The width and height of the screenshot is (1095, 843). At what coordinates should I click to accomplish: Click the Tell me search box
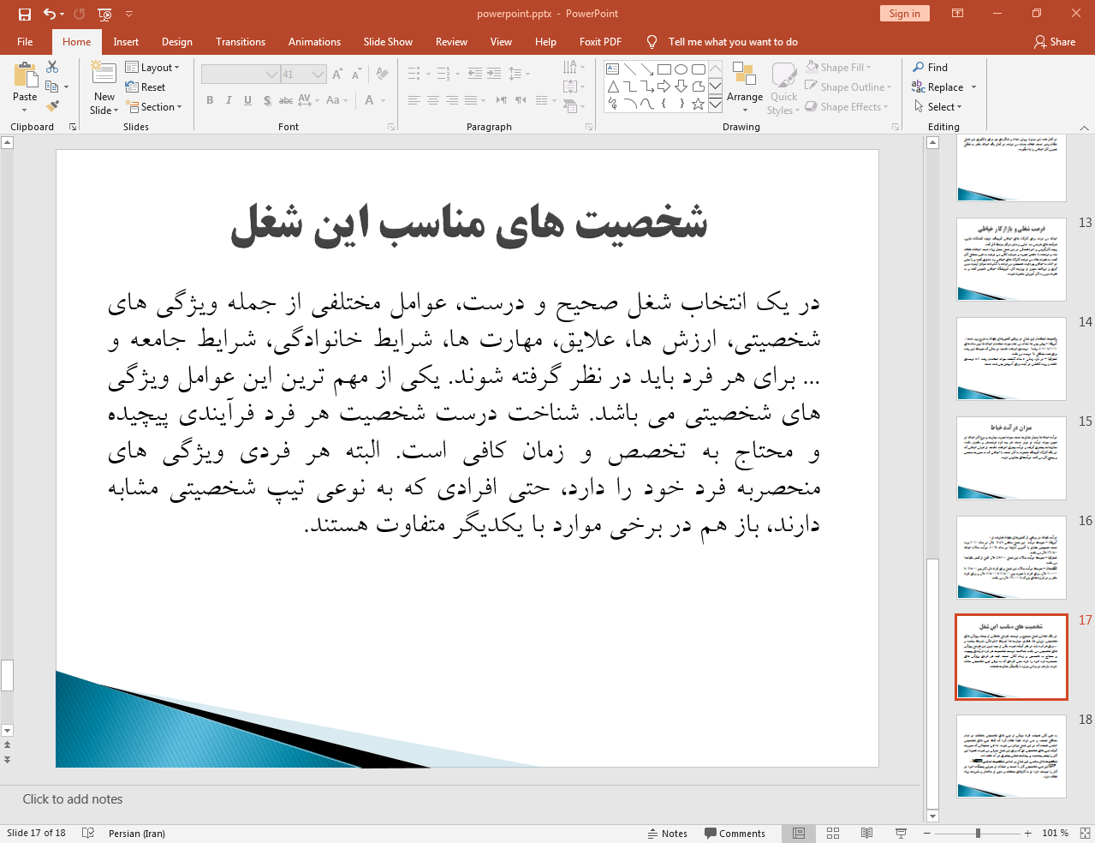coord(733,41)
